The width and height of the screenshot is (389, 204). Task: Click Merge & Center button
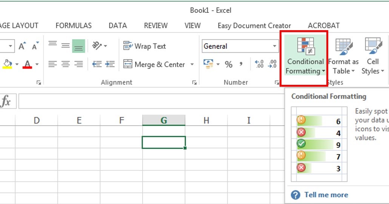[x=154, y=64]
